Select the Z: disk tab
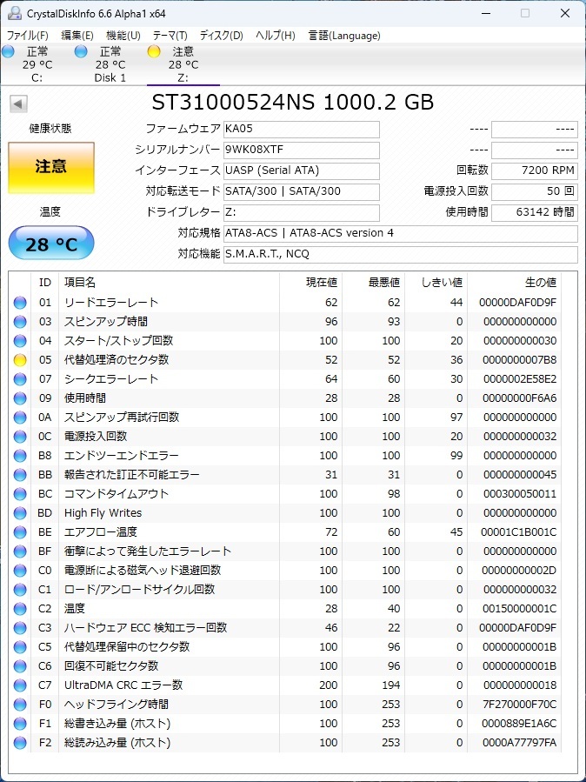The width and height of the screenshot is (586, 782). (x=183, y=65)
